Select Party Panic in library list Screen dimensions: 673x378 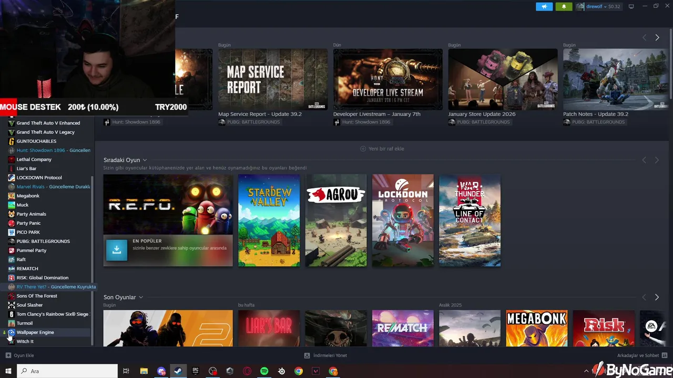pyautogui.click(x=28, y=223)
